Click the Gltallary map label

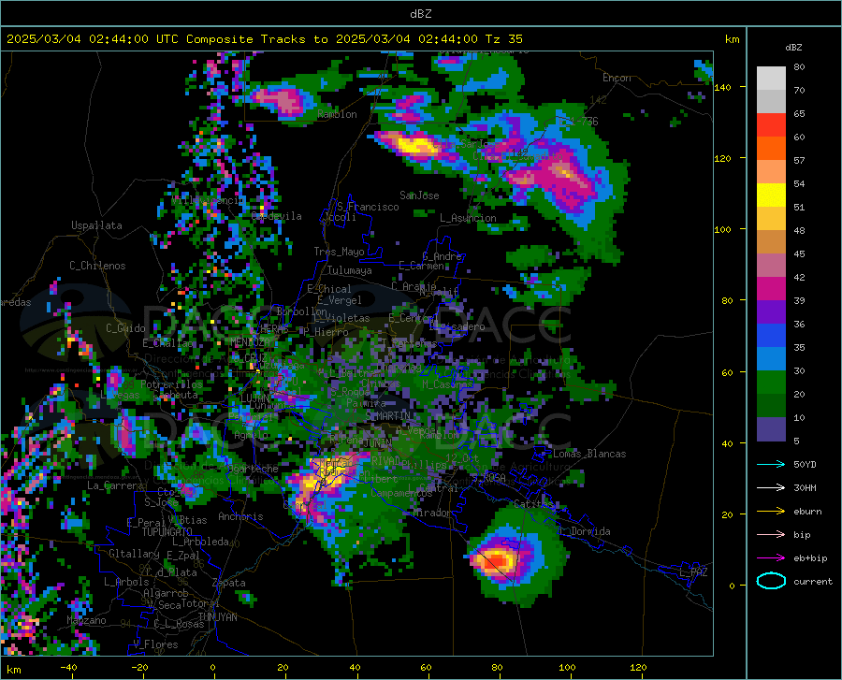(x=134, y=554)
